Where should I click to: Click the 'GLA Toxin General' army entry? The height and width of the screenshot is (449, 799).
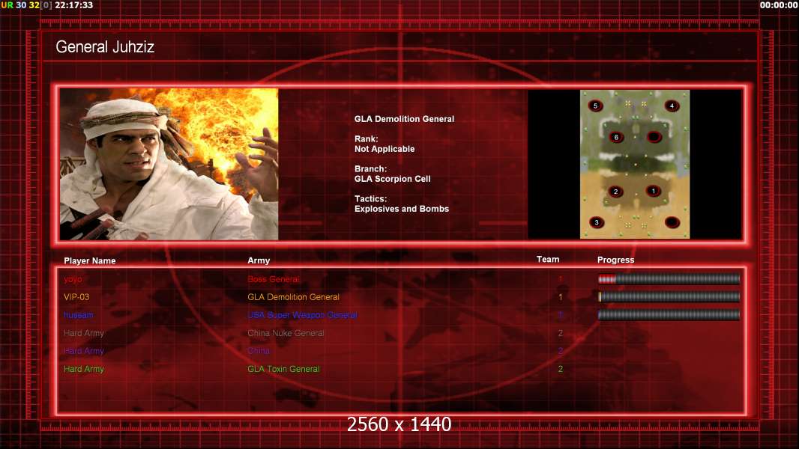pos(283,369)
